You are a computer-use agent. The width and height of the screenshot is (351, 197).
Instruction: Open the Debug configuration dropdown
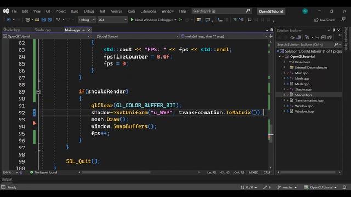tap(87, 20)
